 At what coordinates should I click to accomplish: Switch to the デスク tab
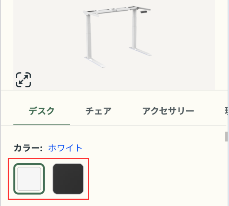pos(41,111)
